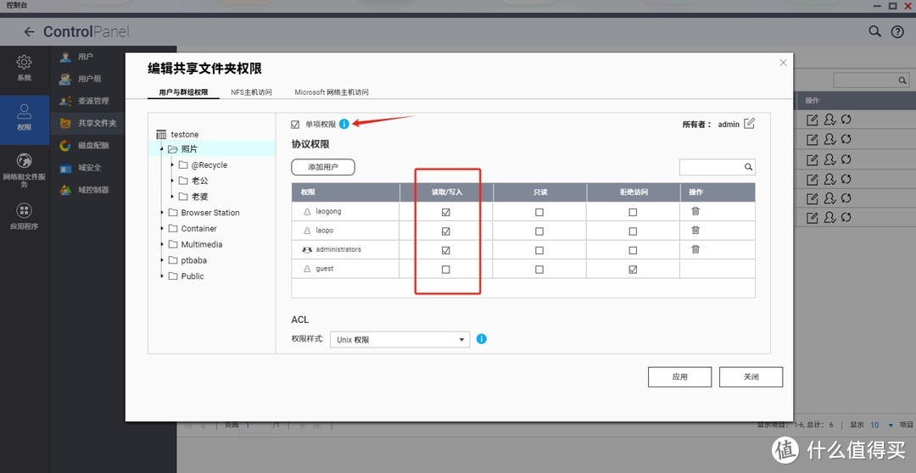The image size is (916, 473).
Task: Open the 系统 gear section
Action: 24,67
